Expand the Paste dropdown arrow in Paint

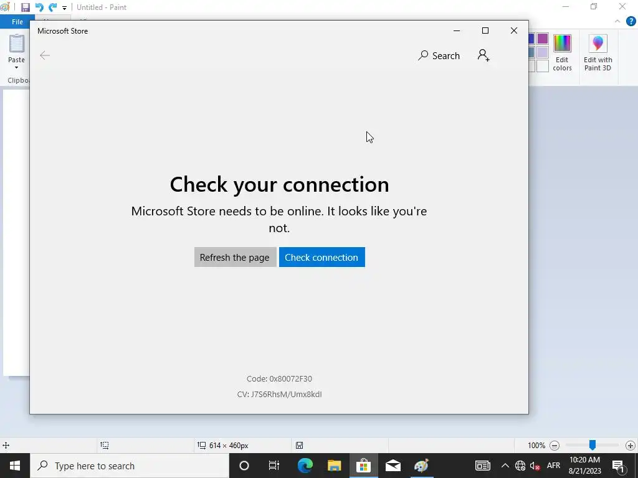coord(17,67)
